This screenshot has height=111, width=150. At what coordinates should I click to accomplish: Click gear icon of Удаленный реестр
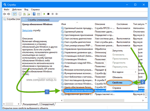(x=62, y=32)
